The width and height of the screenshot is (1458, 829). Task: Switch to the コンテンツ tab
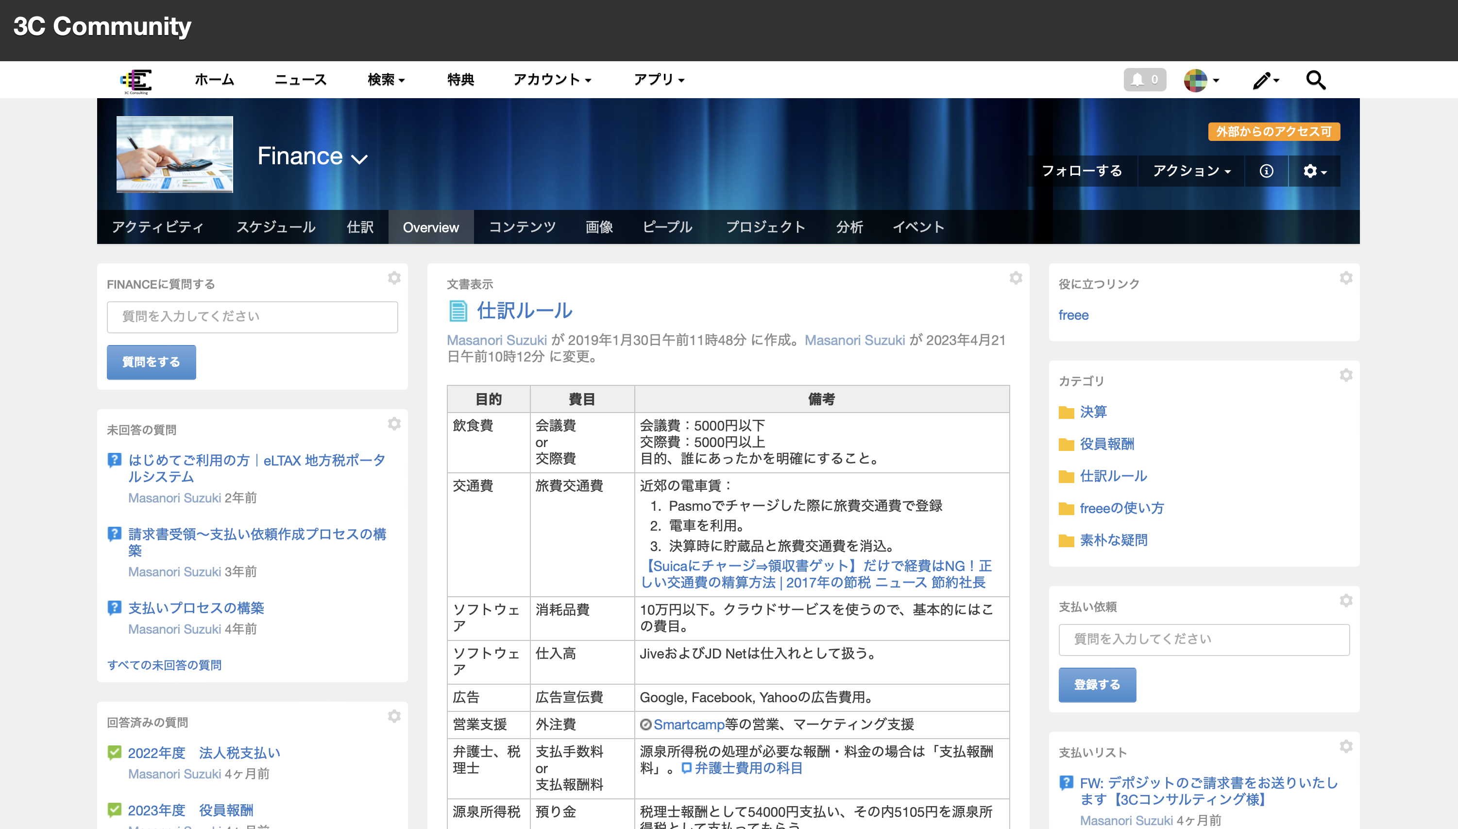[522, 227]
